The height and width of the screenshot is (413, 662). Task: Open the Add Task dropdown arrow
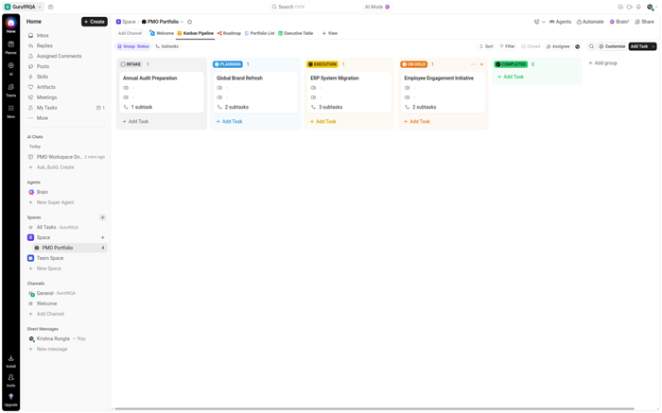[653, 46]
